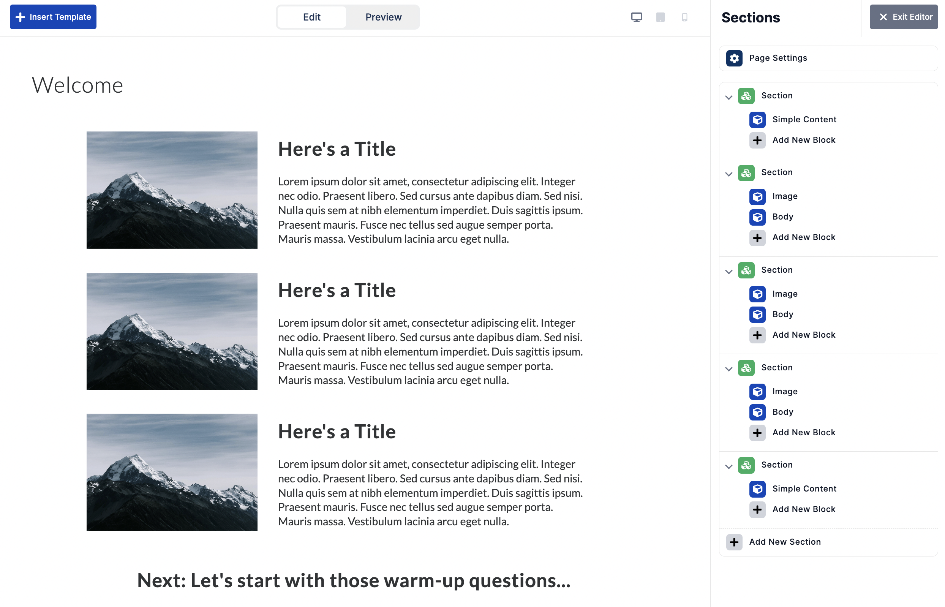The width and height of the screenshot is (945, 607).
Task: Click plus icon beside Add New Section
Action: (734, 542)
